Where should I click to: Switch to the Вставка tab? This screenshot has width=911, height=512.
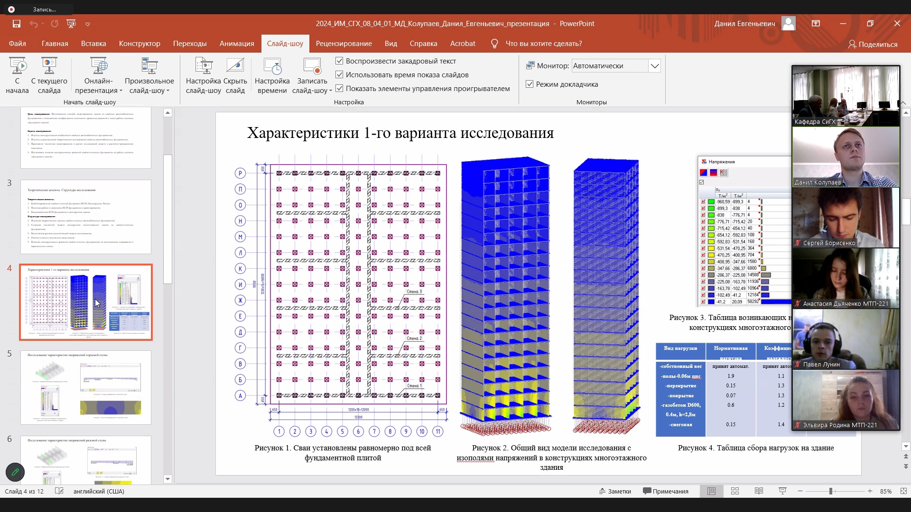[93, 44]
